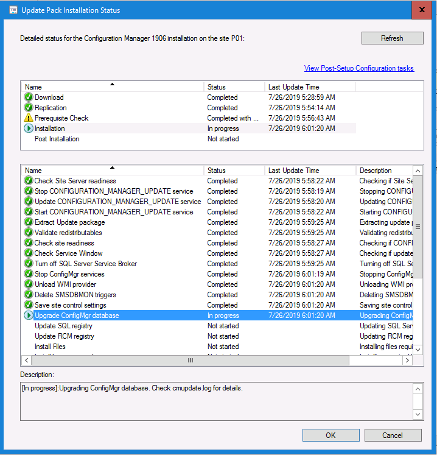Sort upper list by Last Update Time header
This screenshot has width=437, height=455.
pos(310,86)
